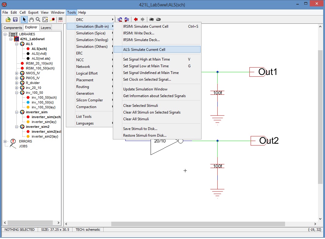The image size is (325, 239).
Task: Open the Simulation (Spice) submenu
Action: [x=91, y=33]
